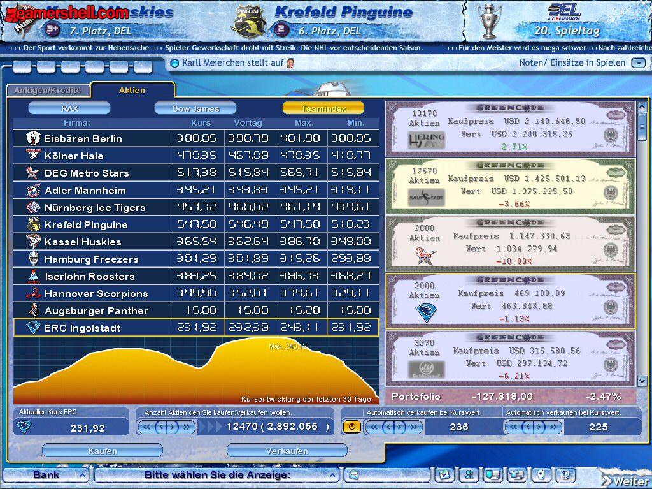Expand the Noten/Einsätze in Spielen dropdown

coord(638,63)
